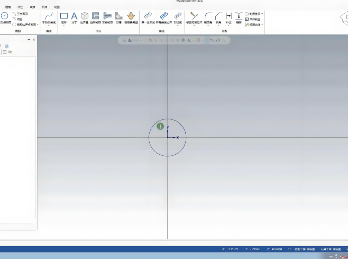Close the left side manager panel

[x=34, y=40]
